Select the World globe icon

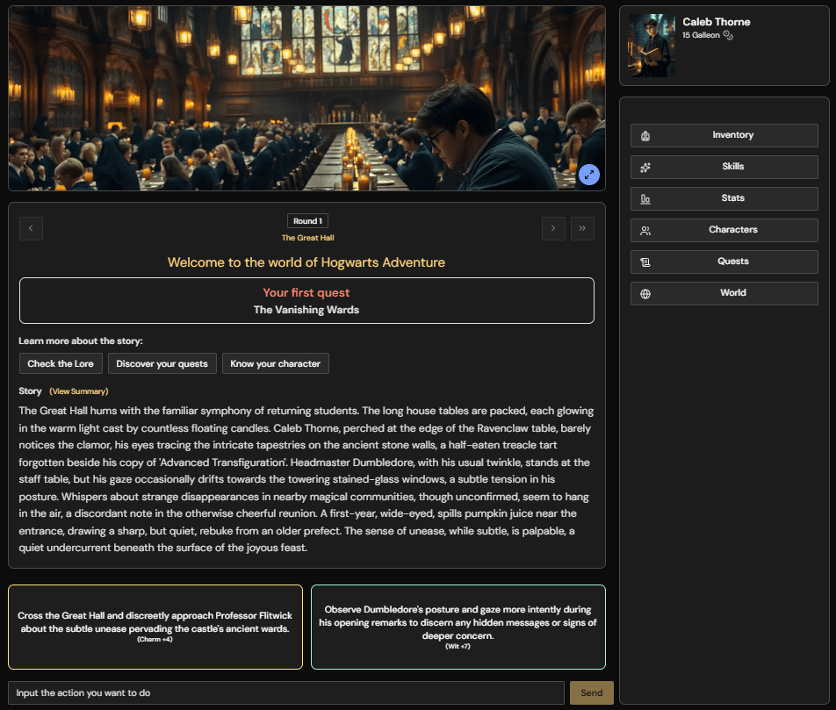coord(645,293)
